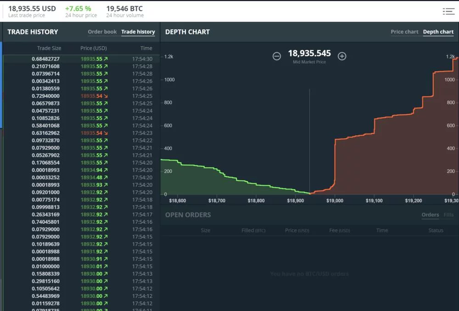The width and height of the screenshot is (459, 311).
Task: Click trade size 0.15808339
Action: [45, 274]
